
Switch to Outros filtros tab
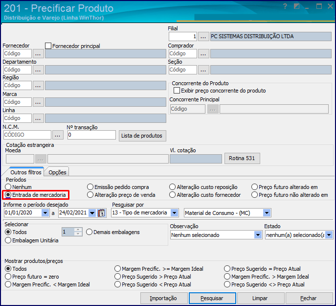tap(26, 172)
